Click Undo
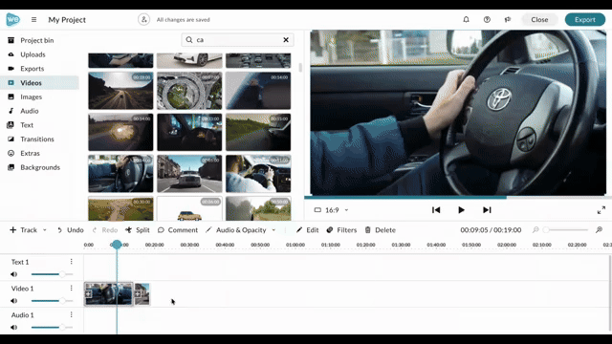 (x=70, y=229)
